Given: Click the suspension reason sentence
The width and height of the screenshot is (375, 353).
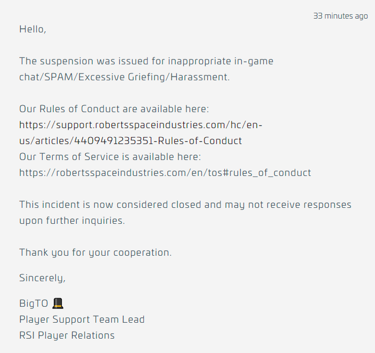Looking at the screenshot, I should click(146, 69).
